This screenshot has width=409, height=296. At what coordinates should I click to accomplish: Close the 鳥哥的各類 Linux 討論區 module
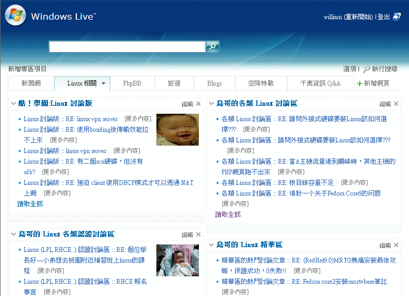[x=396, y=104]
